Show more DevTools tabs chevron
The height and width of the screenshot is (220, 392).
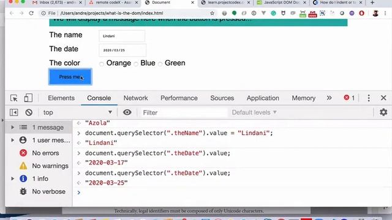[330, 98]
